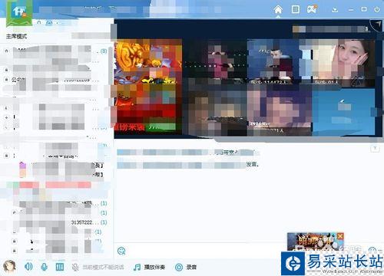
Task: Open the channel logo badge at top left
Action: coord(19,13)
